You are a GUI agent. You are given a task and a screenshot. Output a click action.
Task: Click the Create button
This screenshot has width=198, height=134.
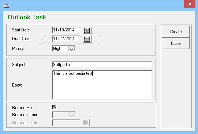pos(176,32)
